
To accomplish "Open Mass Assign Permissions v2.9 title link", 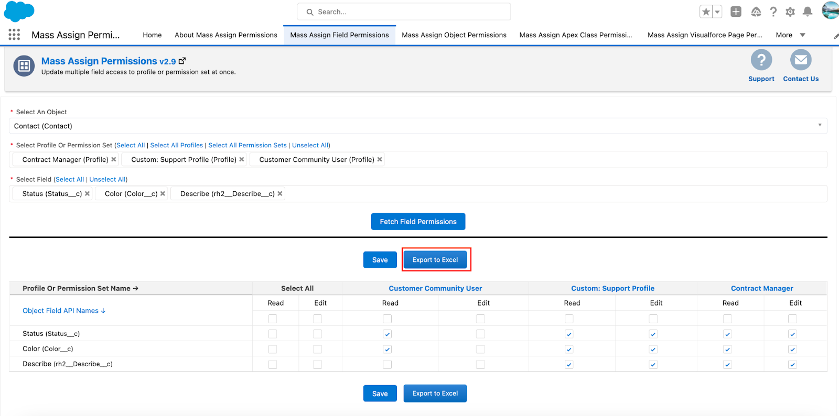I will point(109,61).
